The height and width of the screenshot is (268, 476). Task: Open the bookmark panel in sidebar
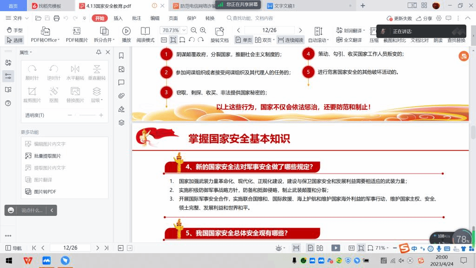121,56
